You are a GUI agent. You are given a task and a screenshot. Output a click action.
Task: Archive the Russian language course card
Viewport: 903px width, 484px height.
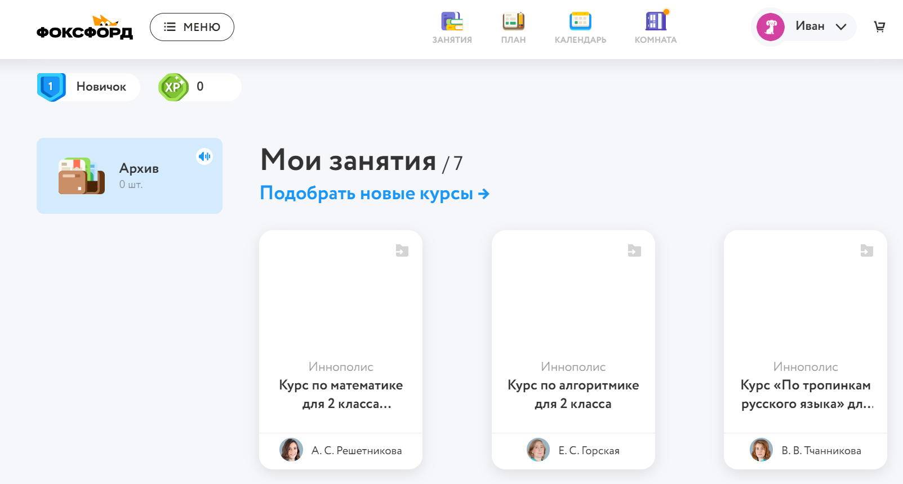pos(866,250)
